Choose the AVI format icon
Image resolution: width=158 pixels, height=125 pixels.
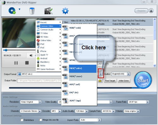(65, 36)
